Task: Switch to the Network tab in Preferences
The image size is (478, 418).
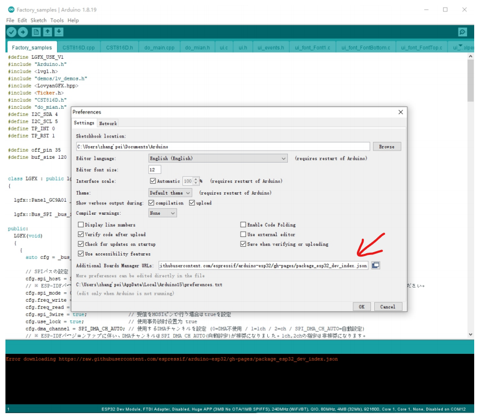Action: point(108,123)
